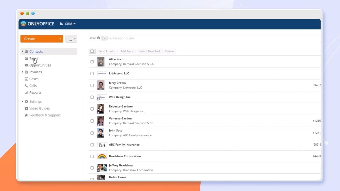Screen dimensions: 340x191
Task: Click the Delete button
Action: 169,51
